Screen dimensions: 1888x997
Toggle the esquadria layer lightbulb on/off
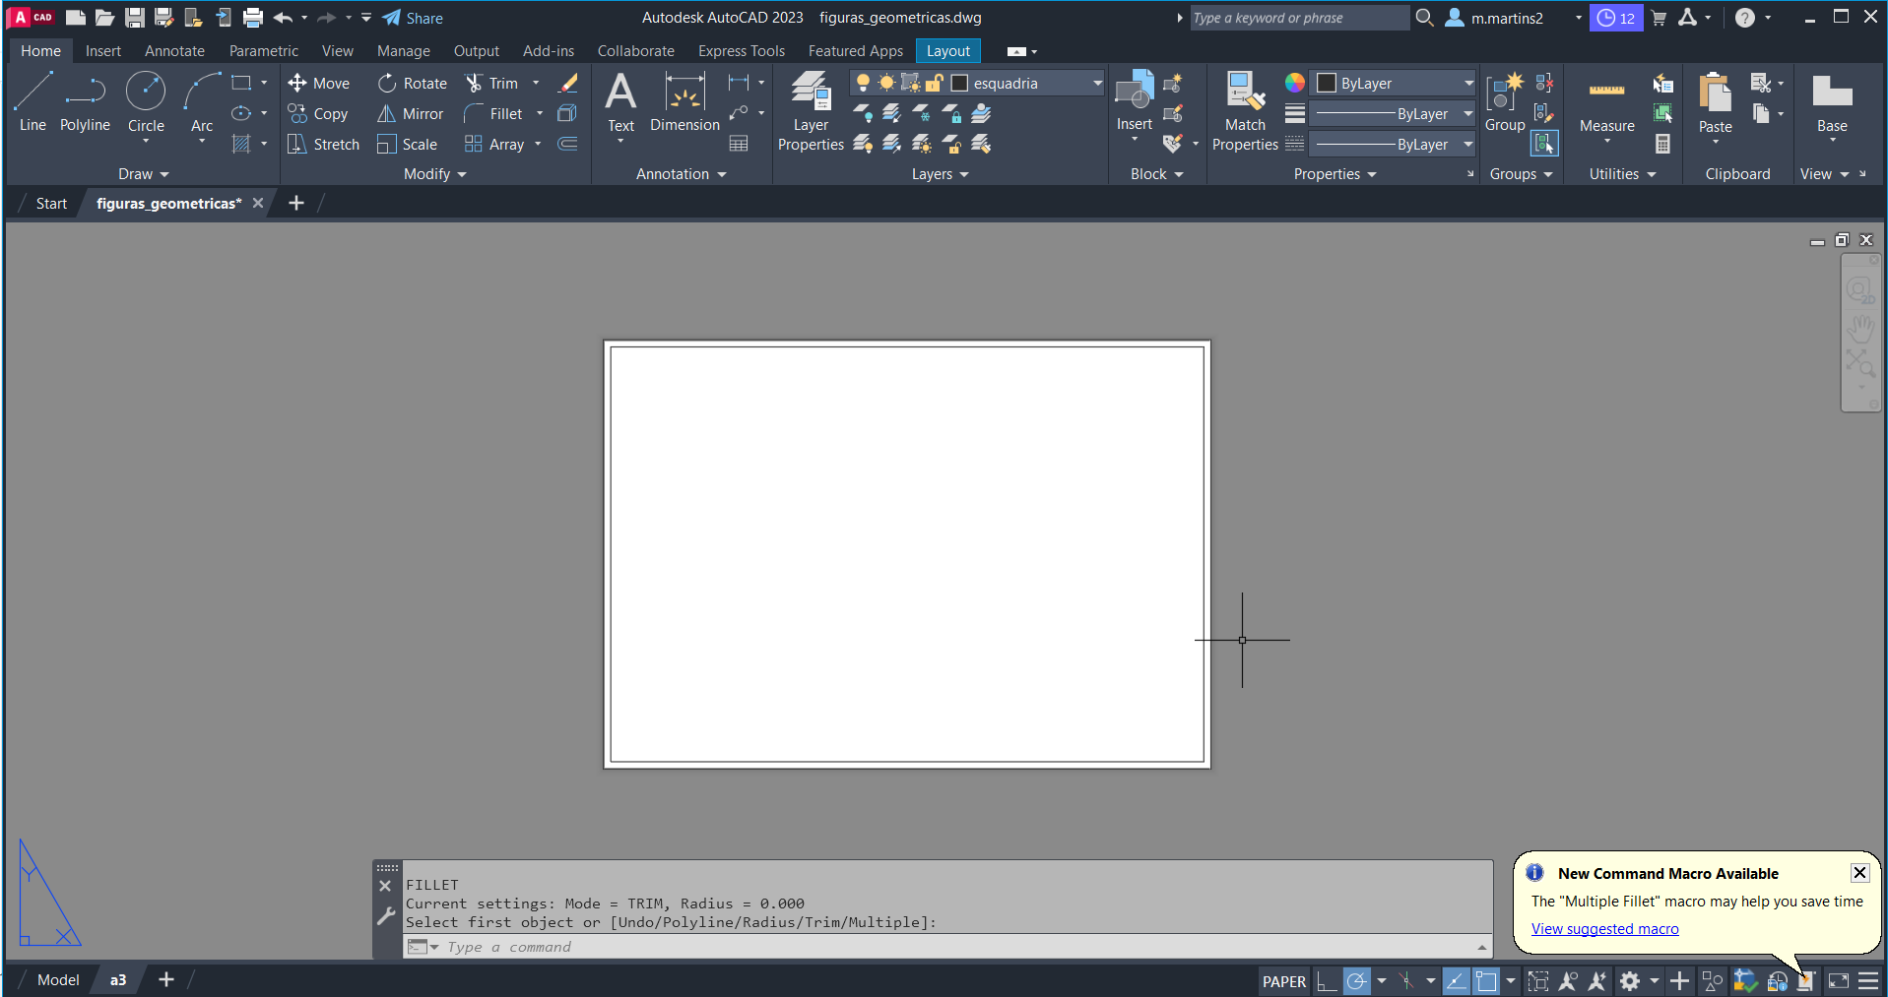click(x=863, y=84)
